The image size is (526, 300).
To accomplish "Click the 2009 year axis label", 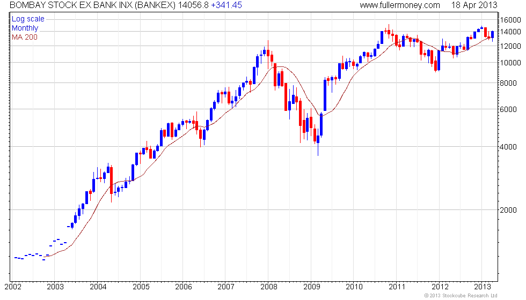I will 312,287.
